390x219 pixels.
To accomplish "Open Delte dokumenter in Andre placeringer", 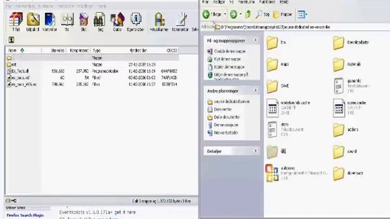I will coord(224,117).
